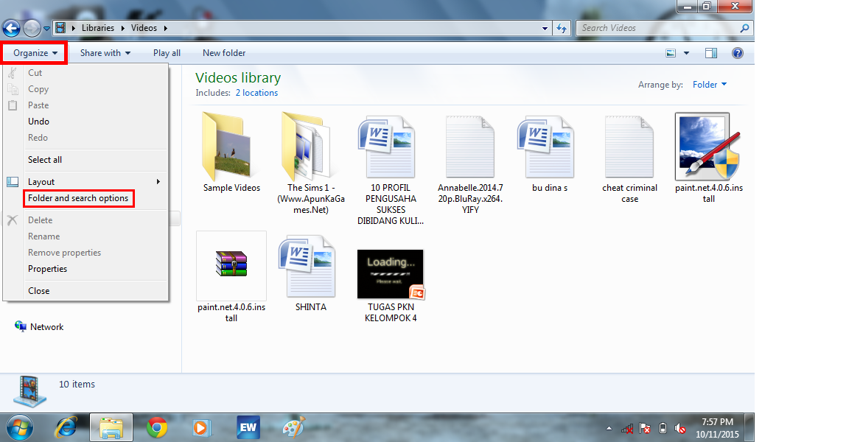Open the Sample Videos folder icon
Image resolution: width=849 pixels, height=442 pixels.
[227, 147]
